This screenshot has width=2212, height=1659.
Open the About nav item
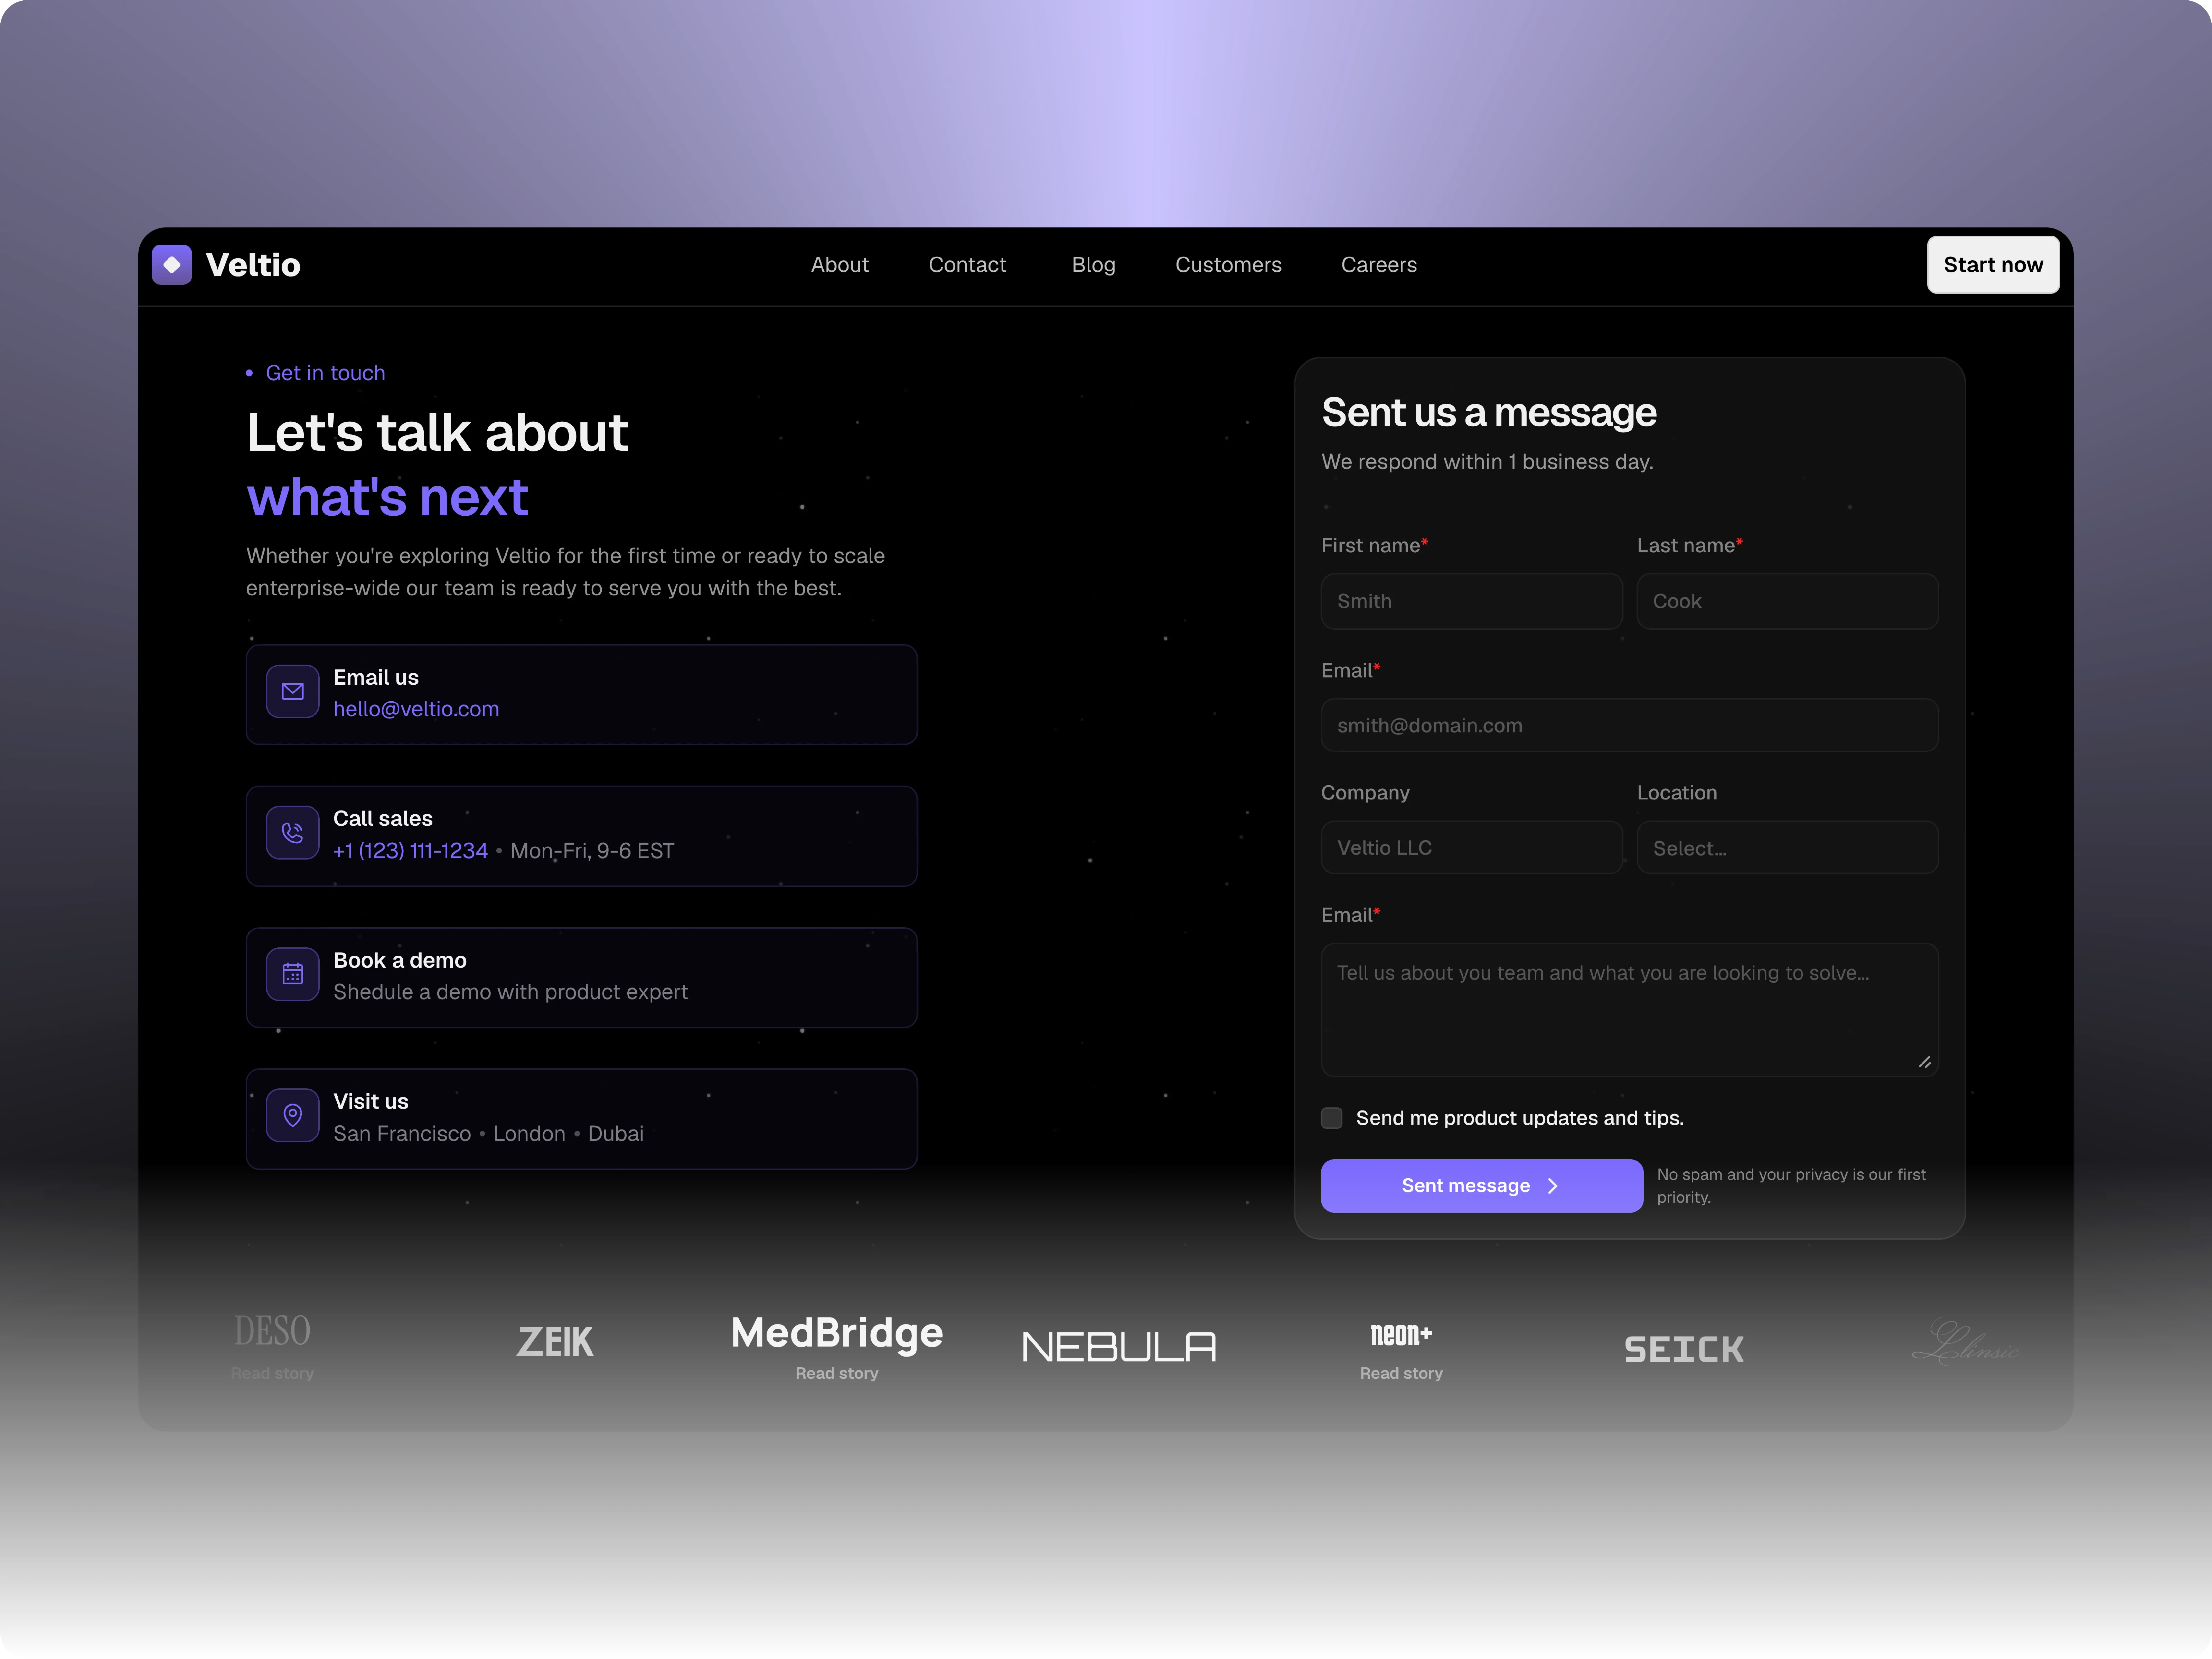[x=840, y=265]
